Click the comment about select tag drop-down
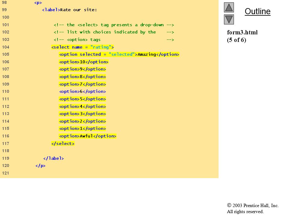289x217 pixels. tap(114, 25)
